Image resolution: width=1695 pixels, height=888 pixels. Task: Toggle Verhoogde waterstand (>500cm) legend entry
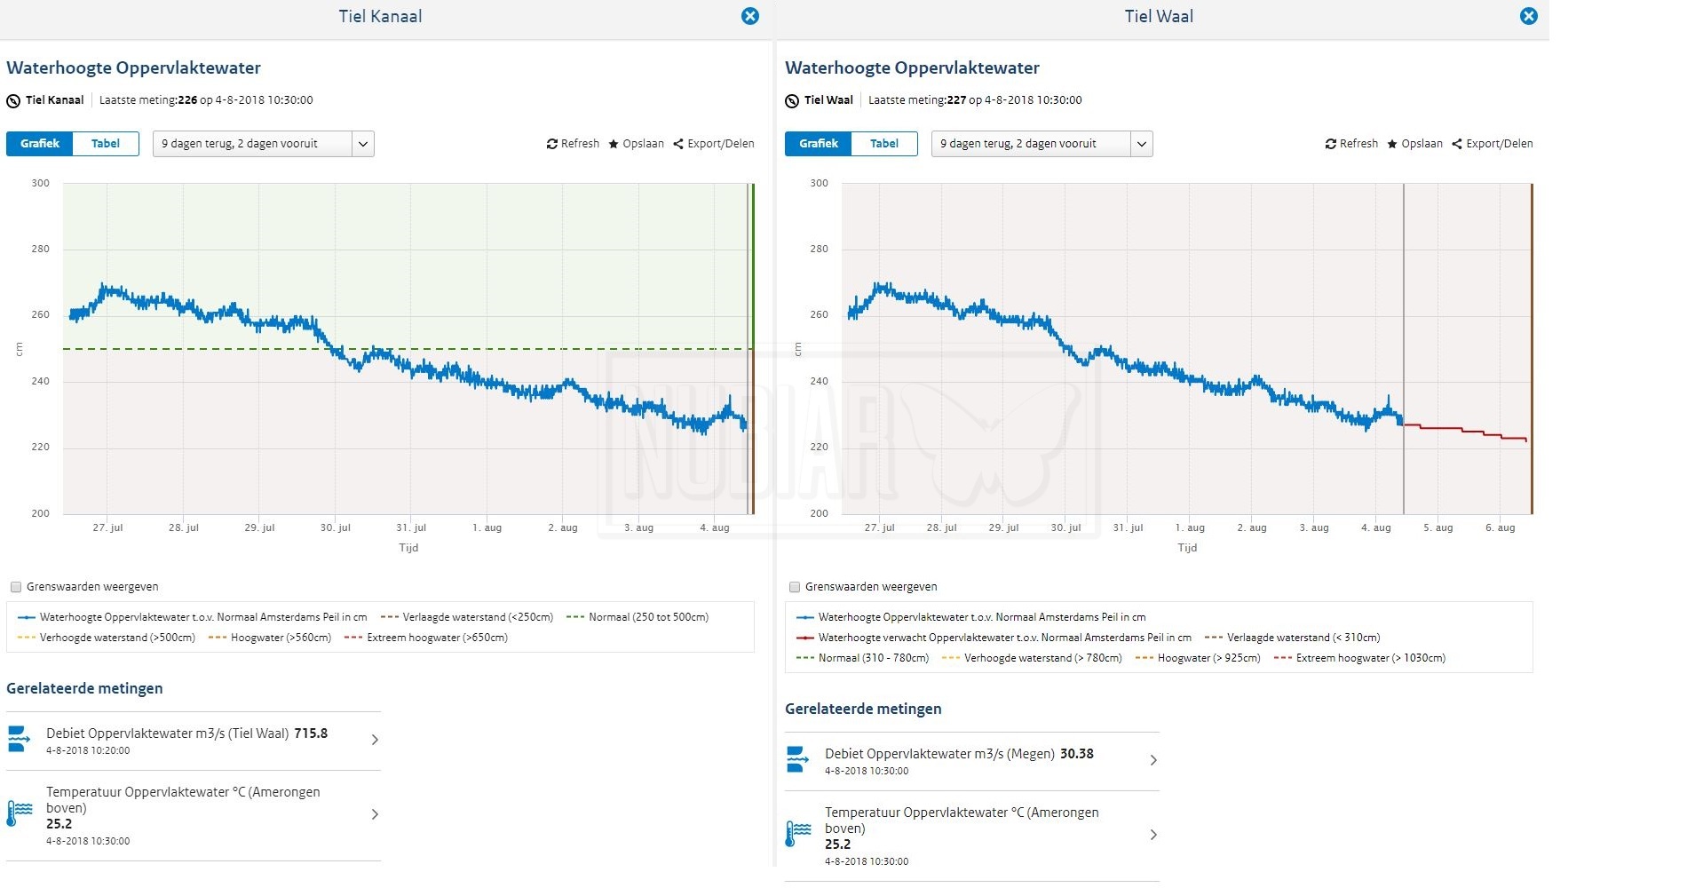pyautogui.click(x=106, y=638)
